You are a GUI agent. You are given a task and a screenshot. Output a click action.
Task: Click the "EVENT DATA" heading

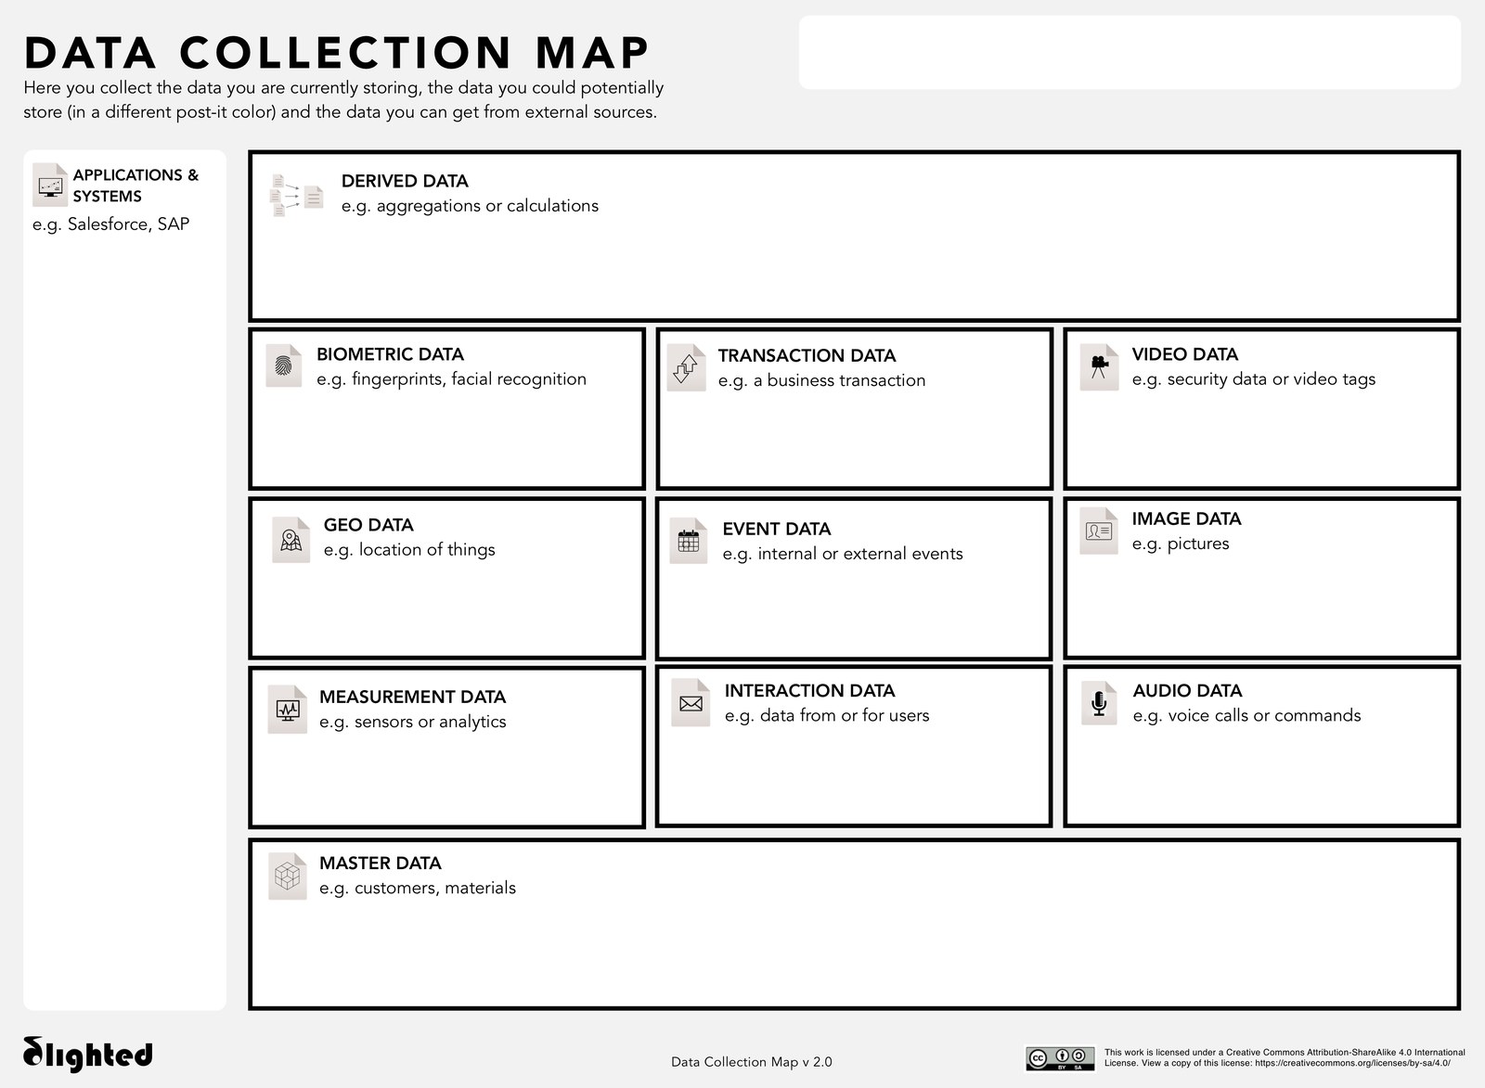click(x=777, y=529)
